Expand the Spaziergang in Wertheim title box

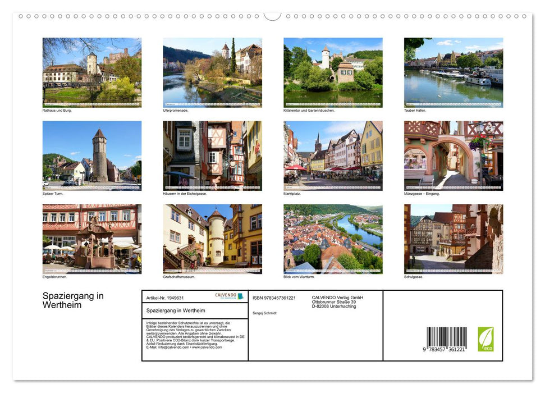click(x=174, y=310)
